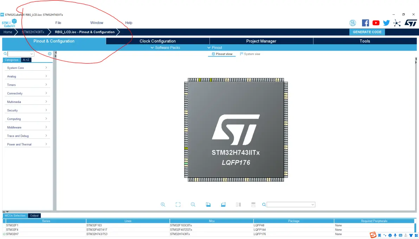This screenshot has width=419, height=239.
Task: Open the Help menu
Action: [x=129, y=23]
